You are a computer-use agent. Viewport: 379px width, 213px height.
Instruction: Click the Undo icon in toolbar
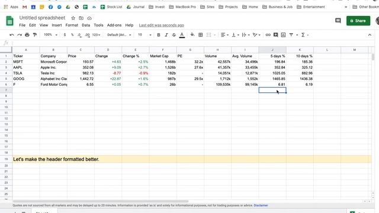click(12, 35)
